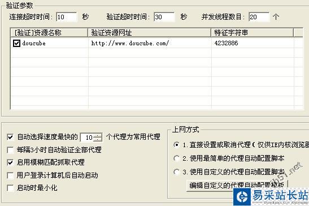Click the [验证]资源名称 column header
This screenshot has height=206, width=309.
(x=49, y=33)
